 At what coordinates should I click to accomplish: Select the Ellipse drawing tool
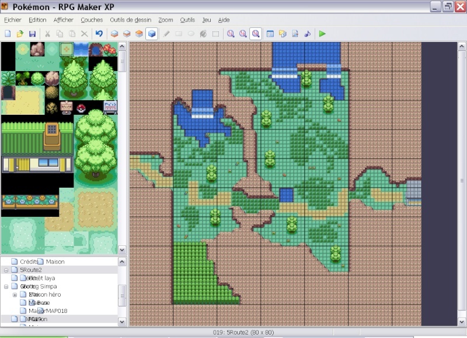[x=191, y=34]
